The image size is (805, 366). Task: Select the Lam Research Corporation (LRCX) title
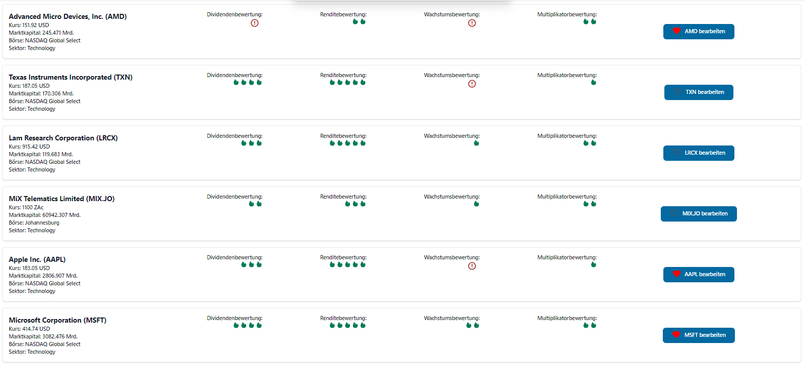coord(63,138)
